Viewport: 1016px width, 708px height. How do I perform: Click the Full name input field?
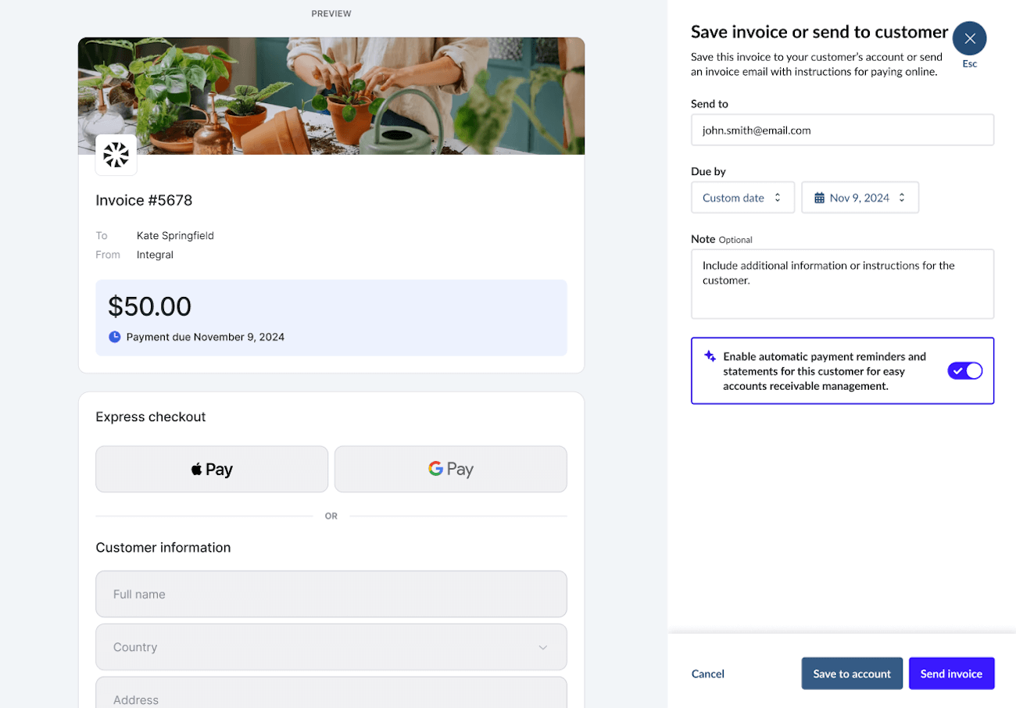pyautogui.click(x=331, y=594)
